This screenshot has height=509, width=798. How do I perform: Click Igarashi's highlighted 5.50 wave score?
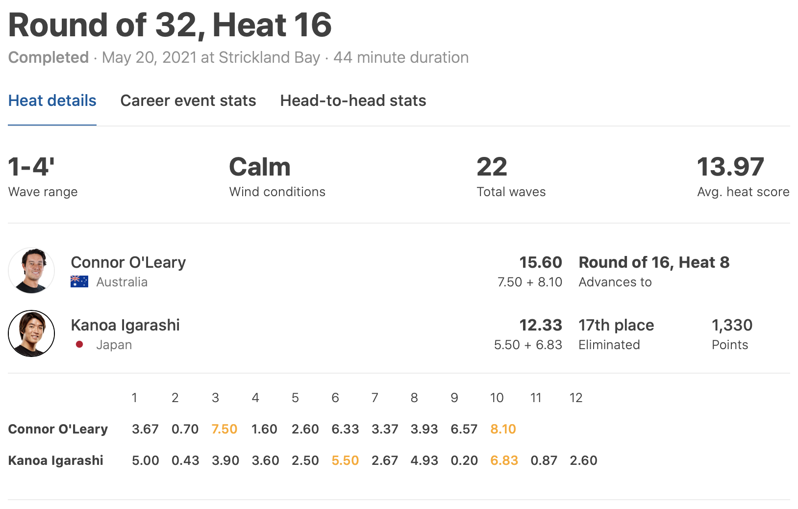[345, 460]
